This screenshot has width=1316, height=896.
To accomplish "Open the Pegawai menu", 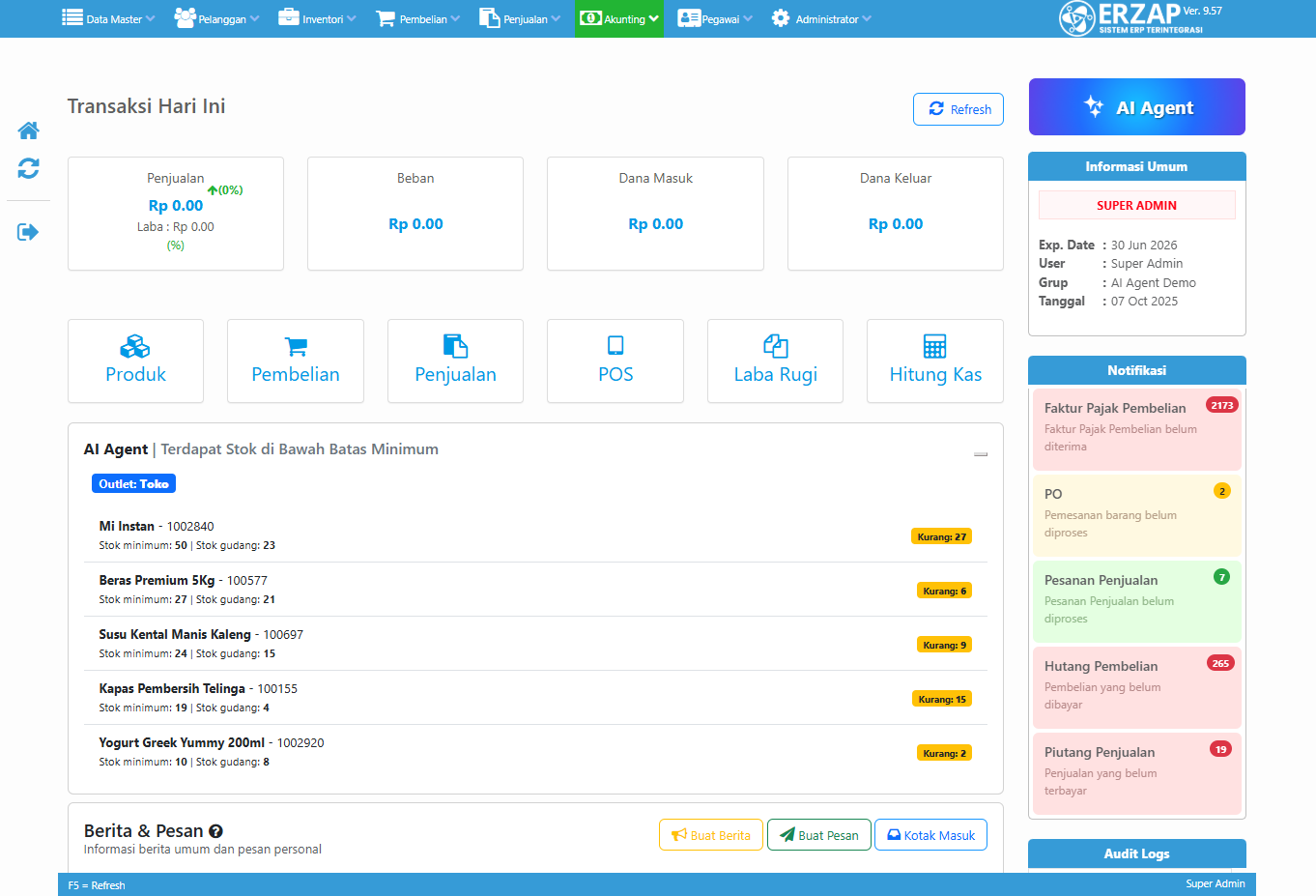I will pos(715,18).
